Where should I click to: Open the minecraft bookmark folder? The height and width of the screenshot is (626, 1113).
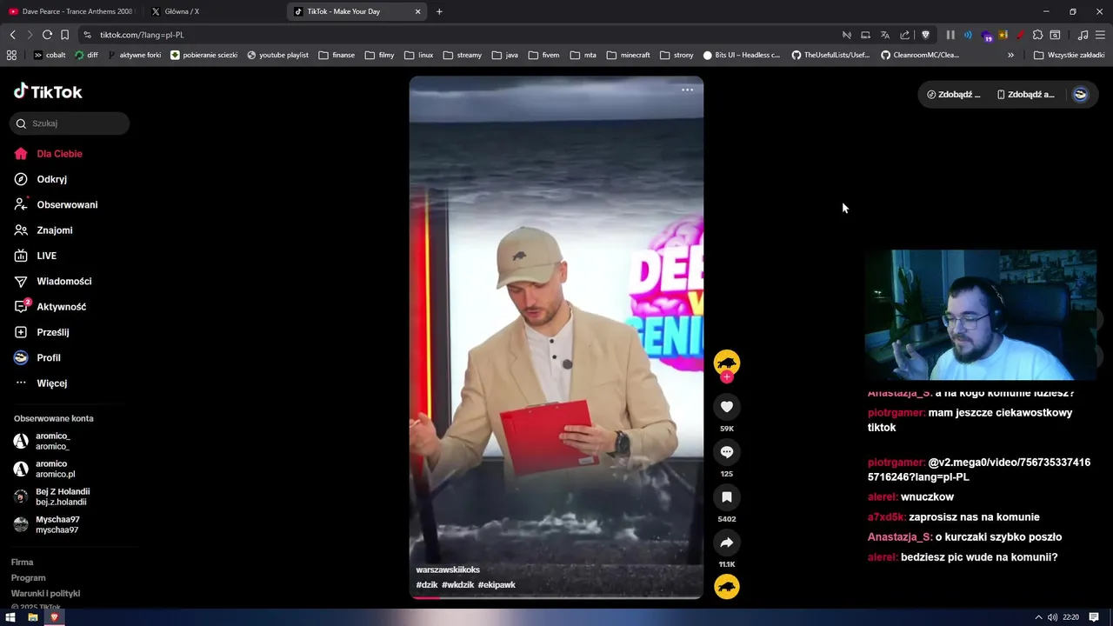(x=628, y=55)
